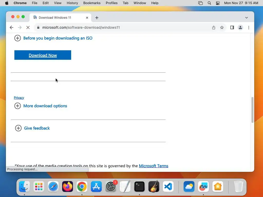
Task: Launch Safari from the Dock
Action: click(53, 186)
